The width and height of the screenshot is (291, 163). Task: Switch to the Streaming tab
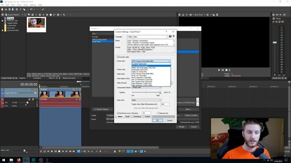tap(137, 117)
